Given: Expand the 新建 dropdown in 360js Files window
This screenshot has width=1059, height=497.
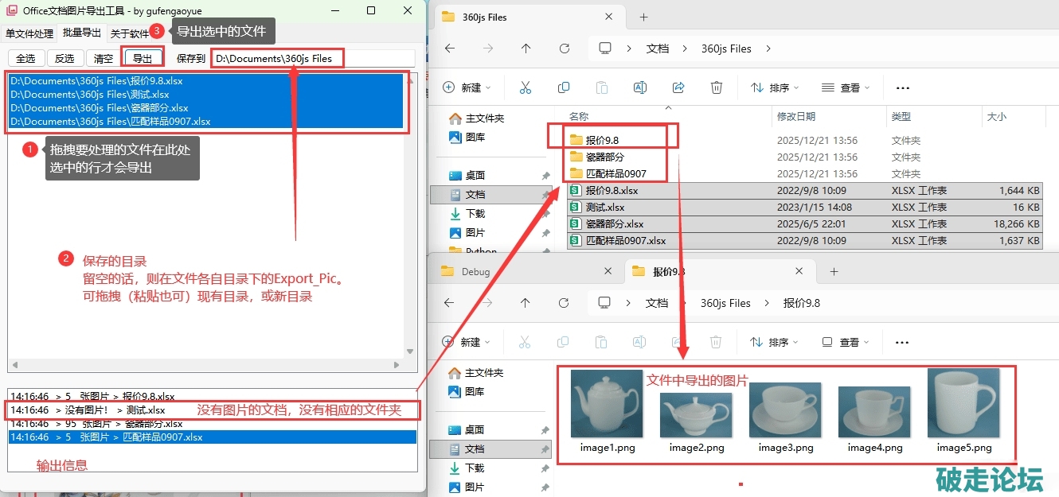Looking at the screenshot, I should tap(467, 87).
